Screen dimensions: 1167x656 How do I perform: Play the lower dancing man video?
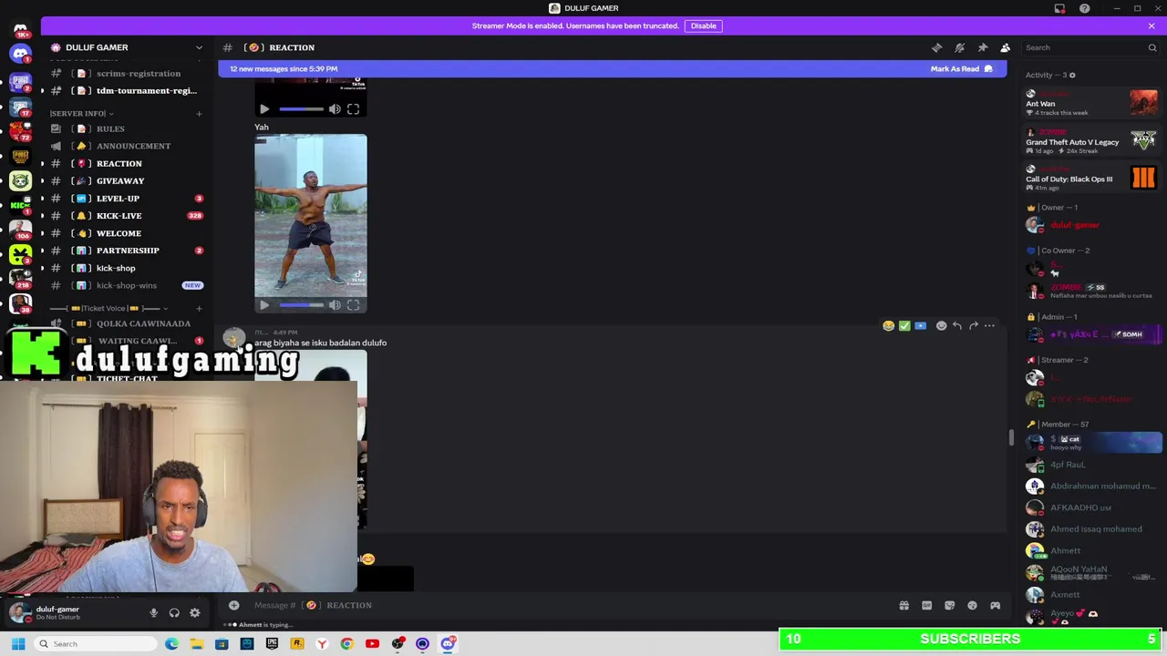(264, 305)
